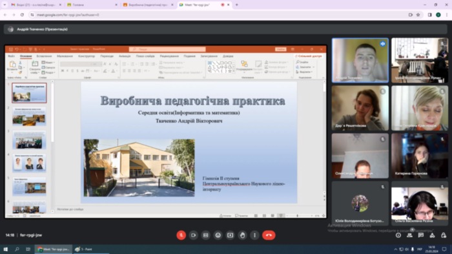Bookmark this page with the star icon
The image size is (452, 254).
418,15
